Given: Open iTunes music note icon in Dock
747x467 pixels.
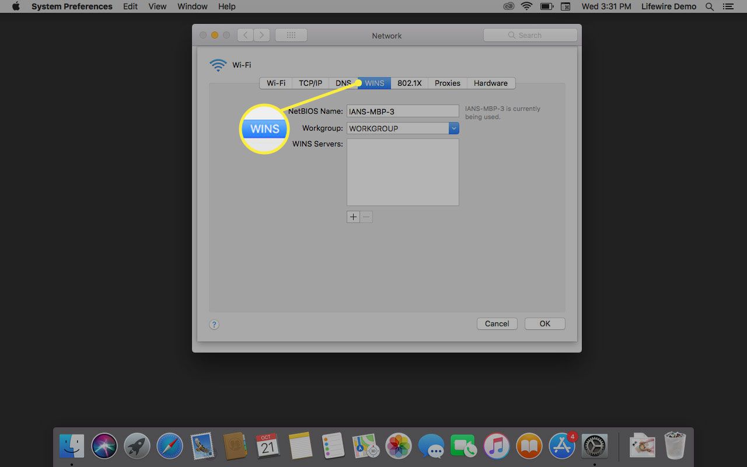Looking at the screenshot, I should [497, 447].
